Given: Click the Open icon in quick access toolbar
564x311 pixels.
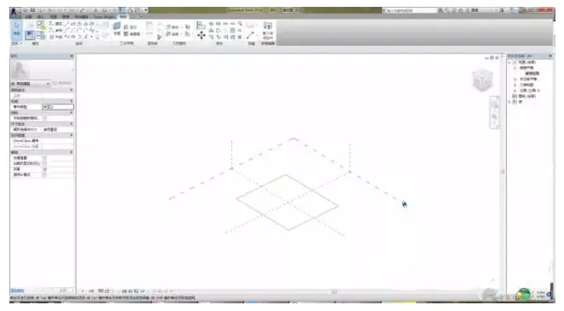Looking at the screenshot, I should (x=26, y=10).
